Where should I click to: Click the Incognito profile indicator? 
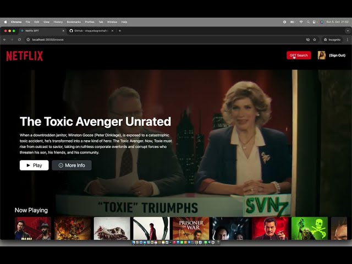click(x=332, y=40)
